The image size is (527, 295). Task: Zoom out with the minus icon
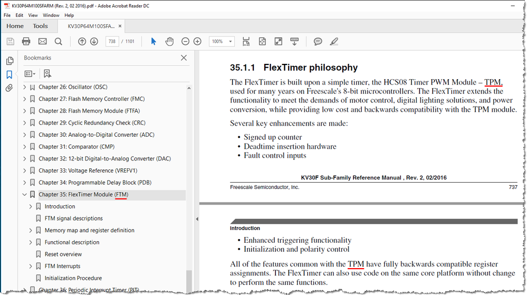tap(185, 41)
